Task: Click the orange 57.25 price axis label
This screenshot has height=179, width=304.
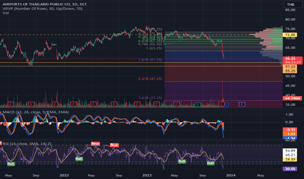Action: point(290,67)
